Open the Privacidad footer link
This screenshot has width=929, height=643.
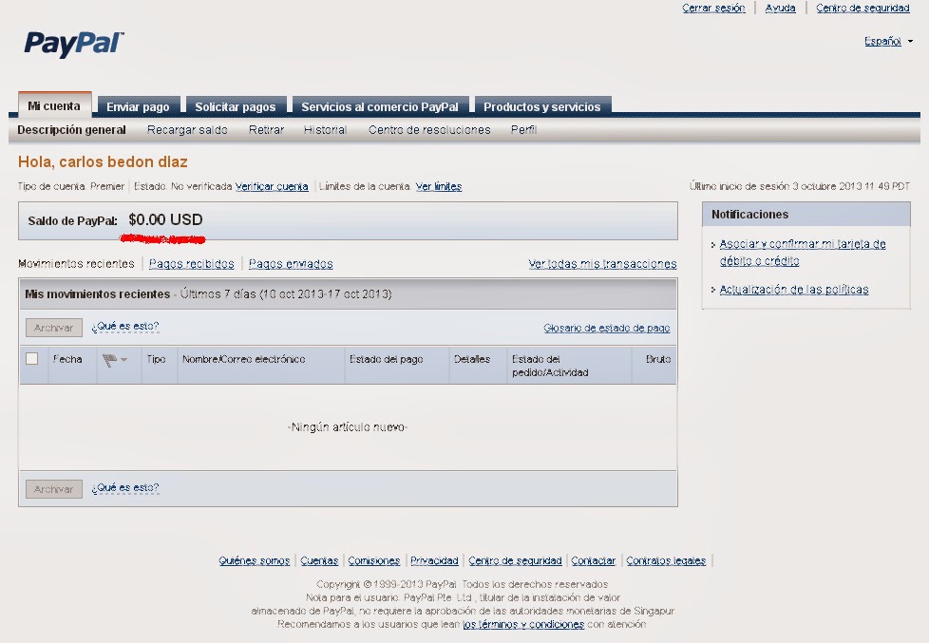(433, 560)
